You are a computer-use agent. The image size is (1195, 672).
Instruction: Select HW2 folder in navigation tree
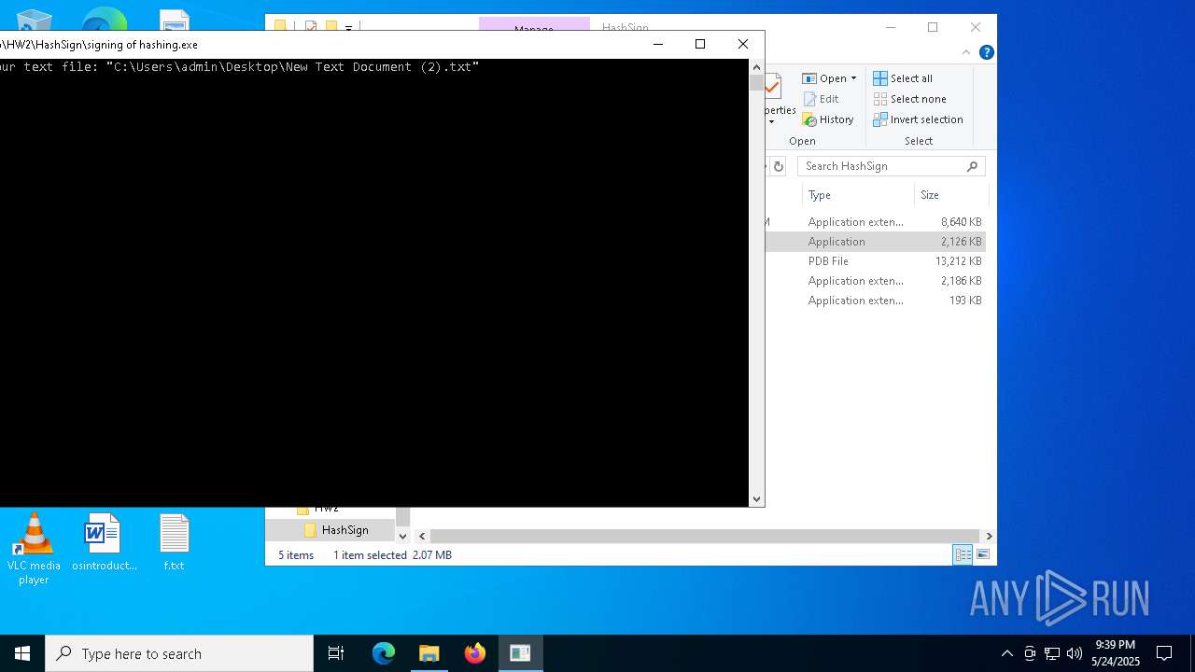[326, 510]
